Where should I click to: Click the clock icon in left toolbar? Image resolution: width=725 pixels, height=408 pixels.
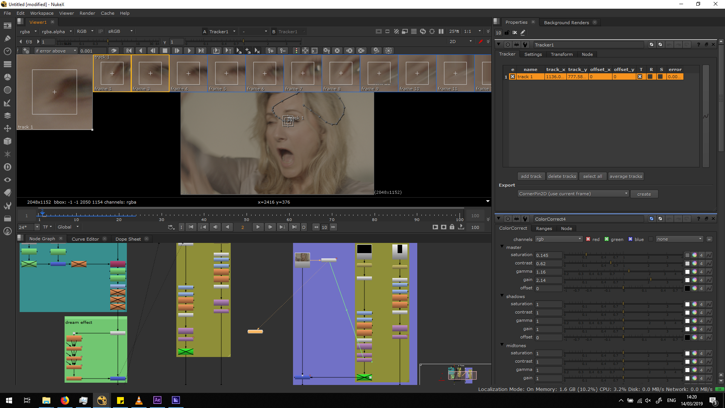click(7, 51)
